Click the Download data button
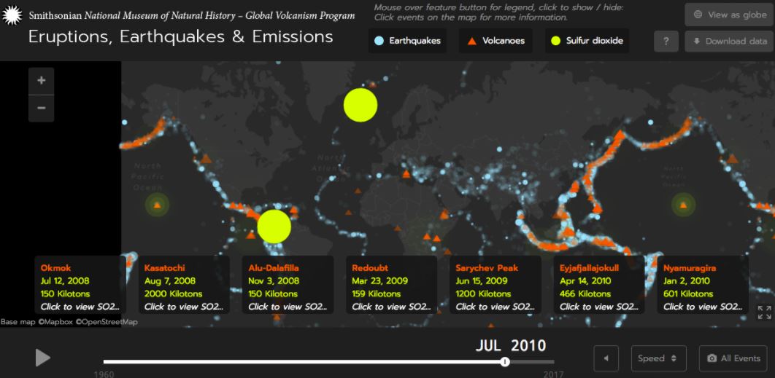 pyautogui.click(x=729, y=42)
